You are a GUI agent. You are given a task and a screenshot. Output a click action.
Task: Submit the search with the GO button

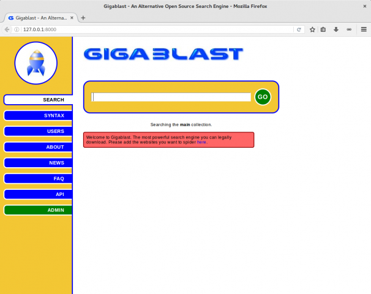[x=263, y=97]
